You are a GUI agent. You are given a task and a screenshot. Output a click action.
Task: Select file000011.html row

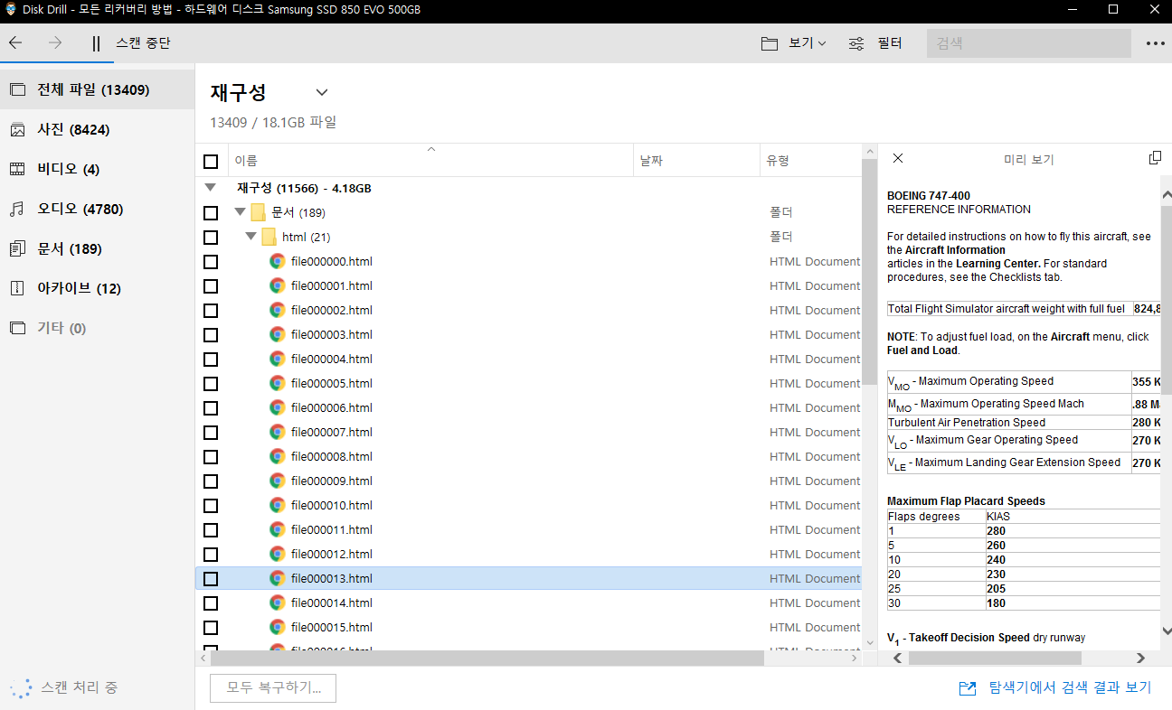tap(529, 529)
